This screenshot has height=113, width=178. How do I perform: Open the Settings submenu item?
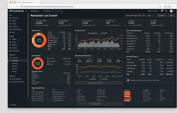pos(14,71)
